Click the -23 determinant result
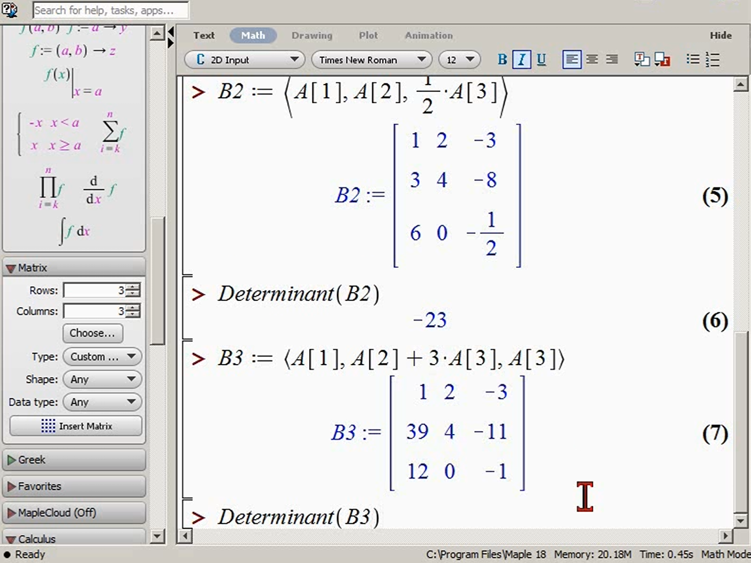Viewport: 751px width, 563px height. 430,320
